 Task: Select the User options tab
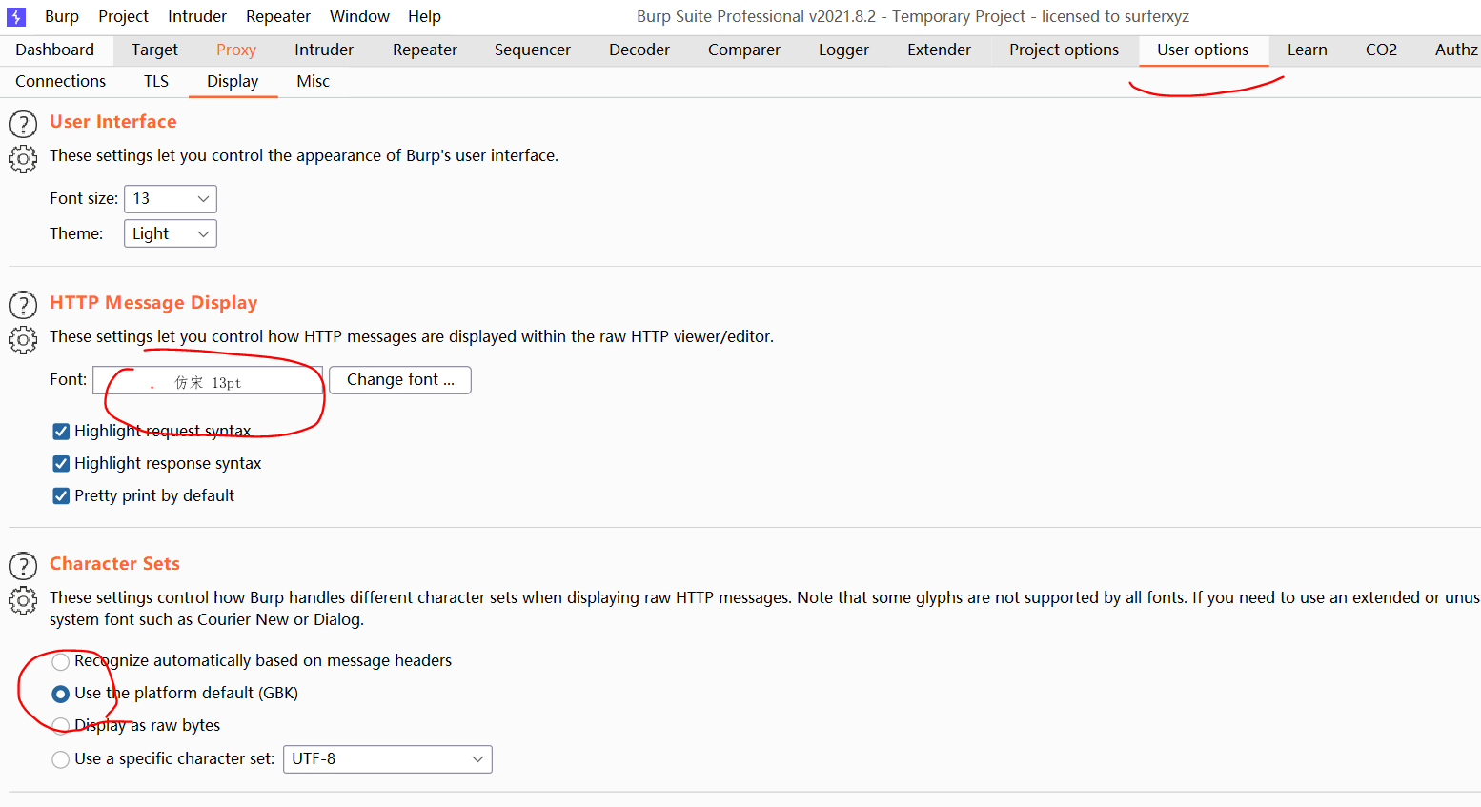[x=1203, y=50]
